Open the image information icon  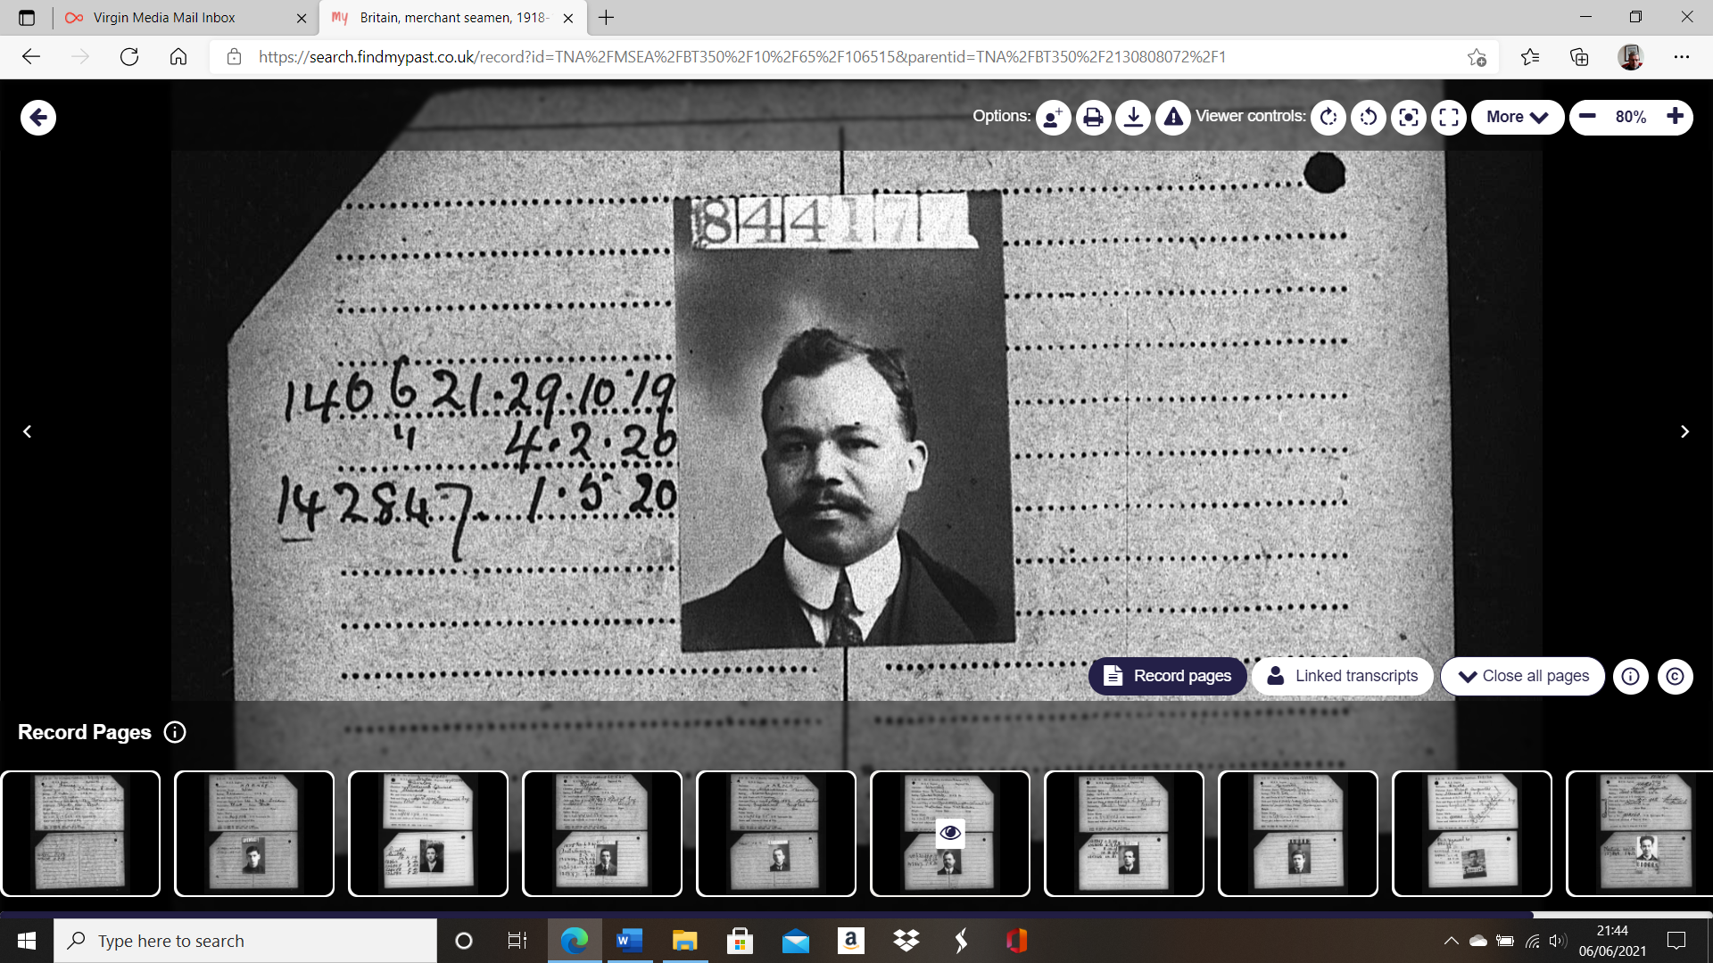1630,677
